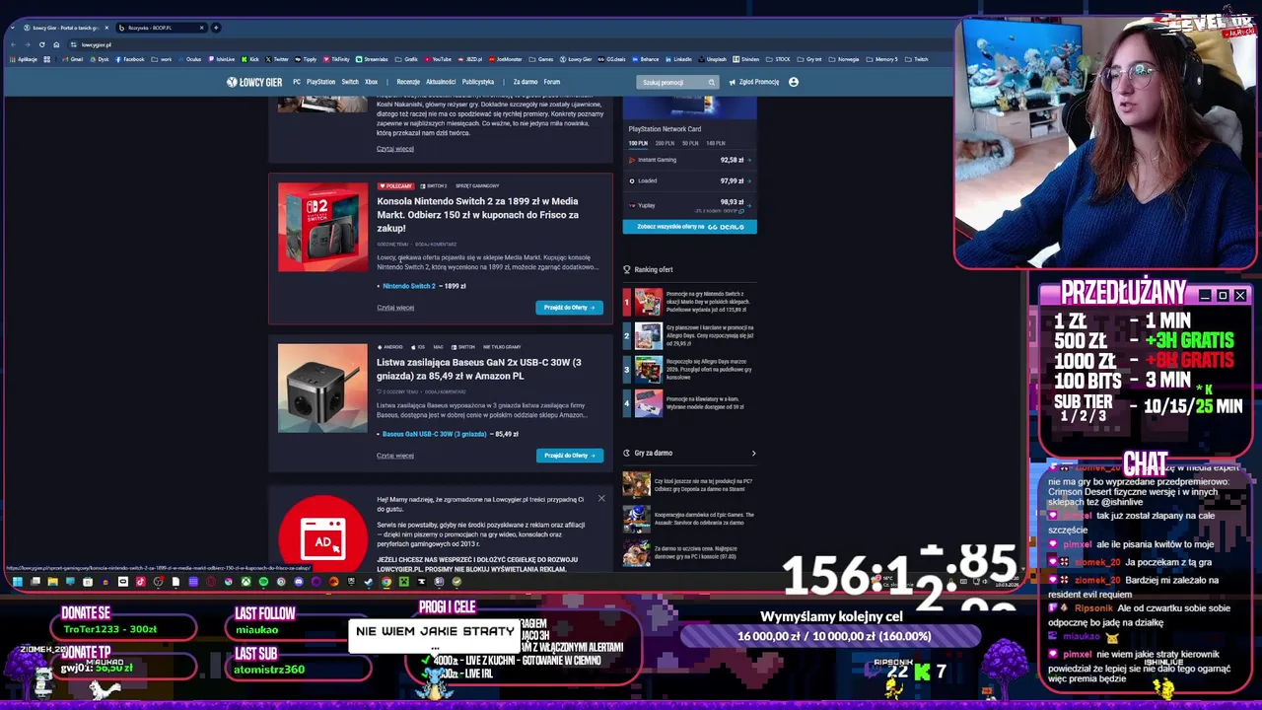Click the Zgłoś Promocję link
This screenshot has width=1262, height=710.
click(x=754, y=82)
